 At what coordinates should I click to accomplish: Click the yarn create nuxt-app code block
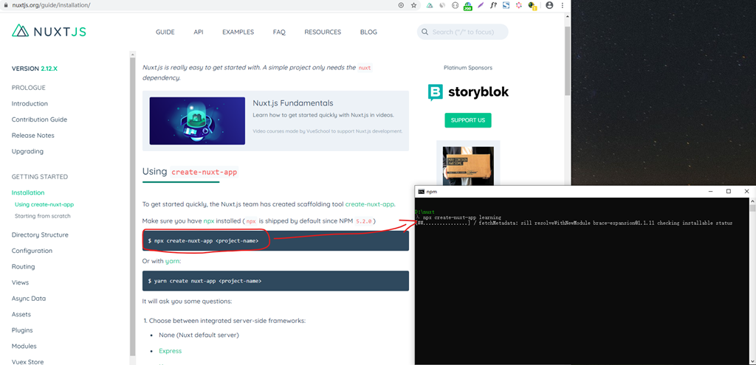(x=275, y=281)
